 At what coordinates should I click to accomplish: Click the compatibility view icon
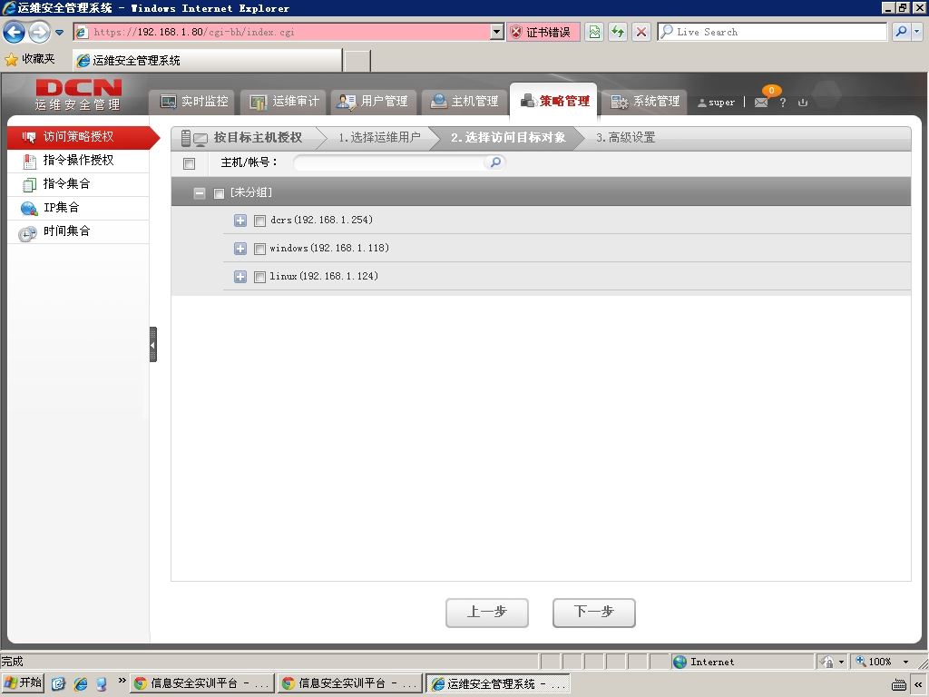point(594,32)
